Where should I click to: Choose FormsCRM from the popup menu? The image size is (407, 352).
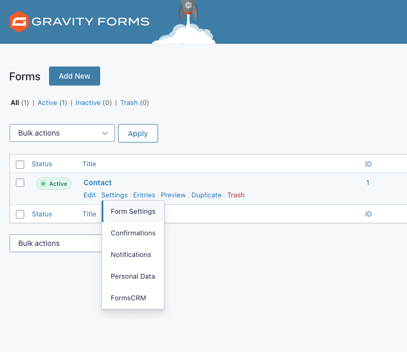click(133, 298)
